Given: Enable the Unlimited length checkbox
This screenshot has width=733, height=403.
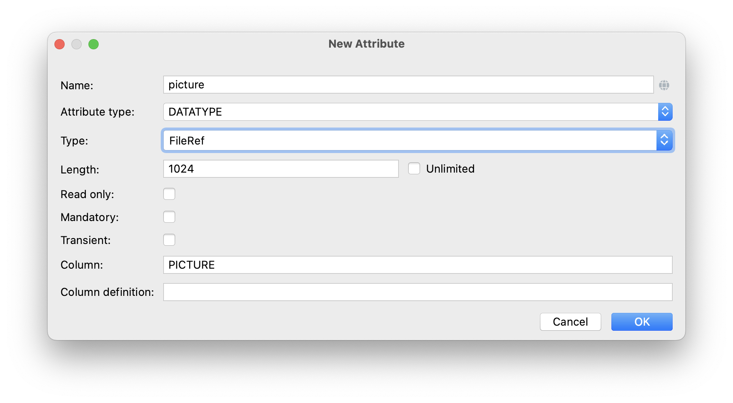Looking at the screenshot, I should click(414, 168).
